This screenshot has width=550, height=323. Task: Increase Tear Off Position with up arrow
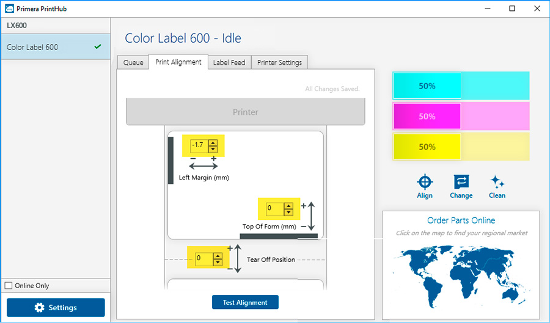(218, 256)
